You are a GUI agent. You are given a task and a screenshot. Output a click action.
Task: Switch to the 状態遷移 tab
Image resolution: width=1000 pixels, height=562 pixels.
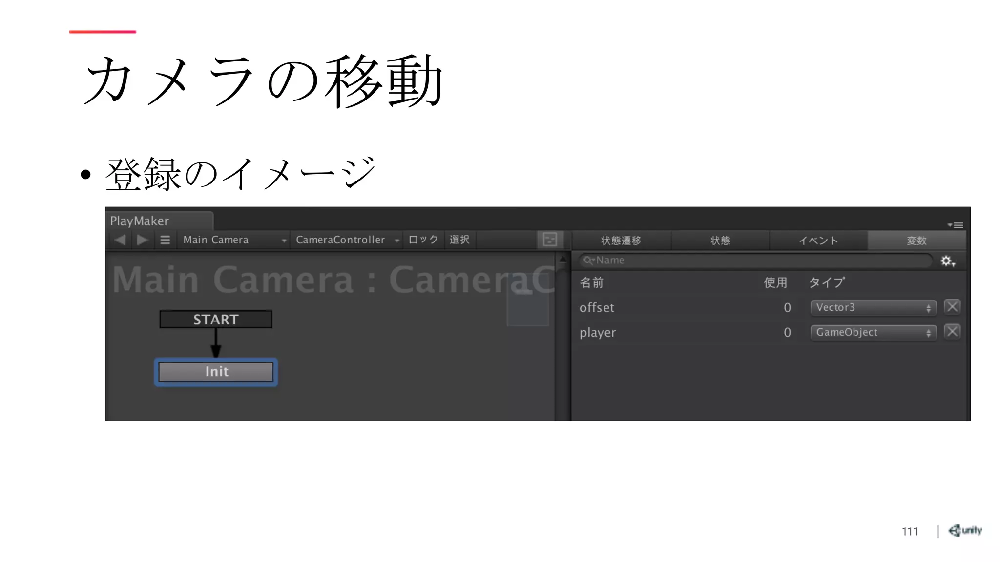coord(621,241)
